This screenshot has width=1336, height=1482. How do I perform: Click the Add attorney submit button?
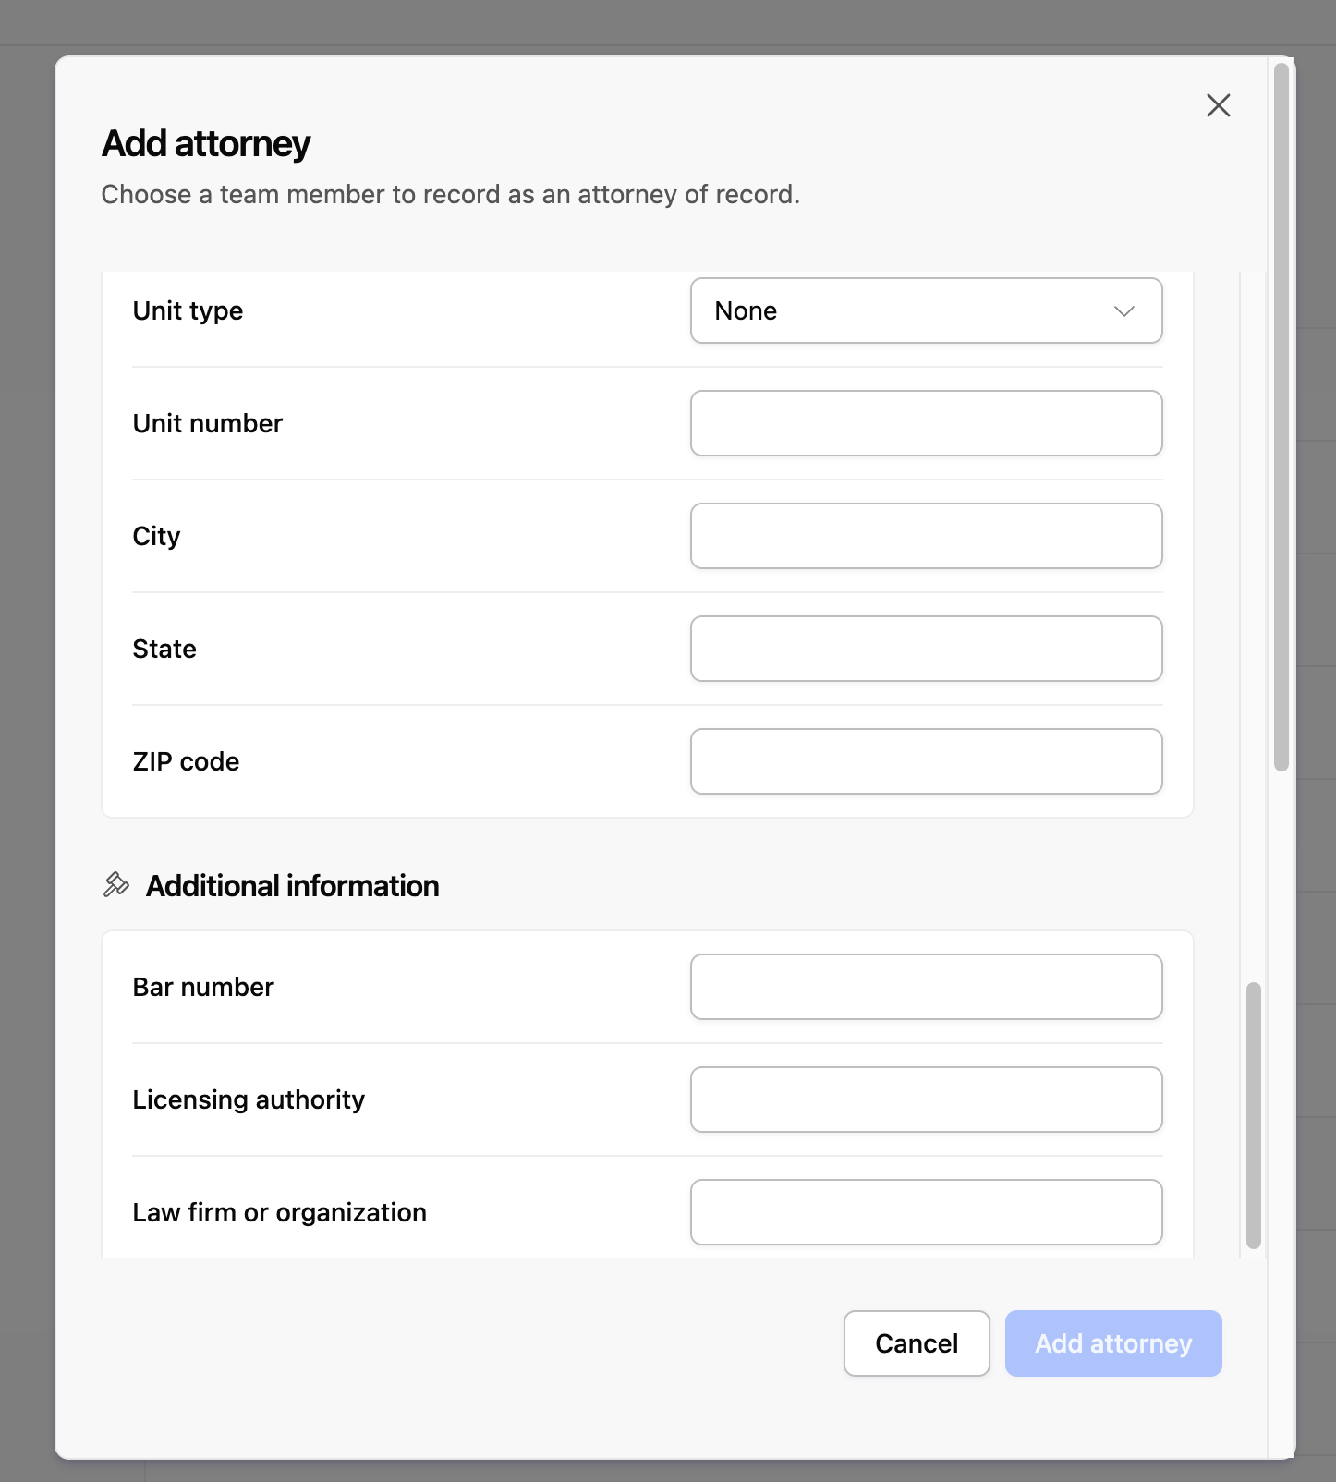pos(1113,1343)
